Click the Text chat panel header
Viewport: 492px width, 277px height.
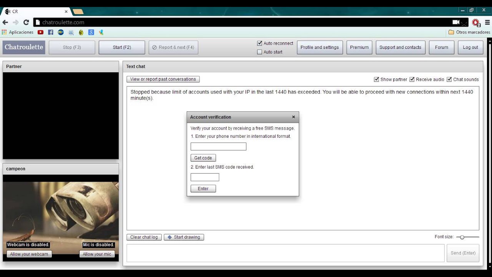(x=303, y=67)
